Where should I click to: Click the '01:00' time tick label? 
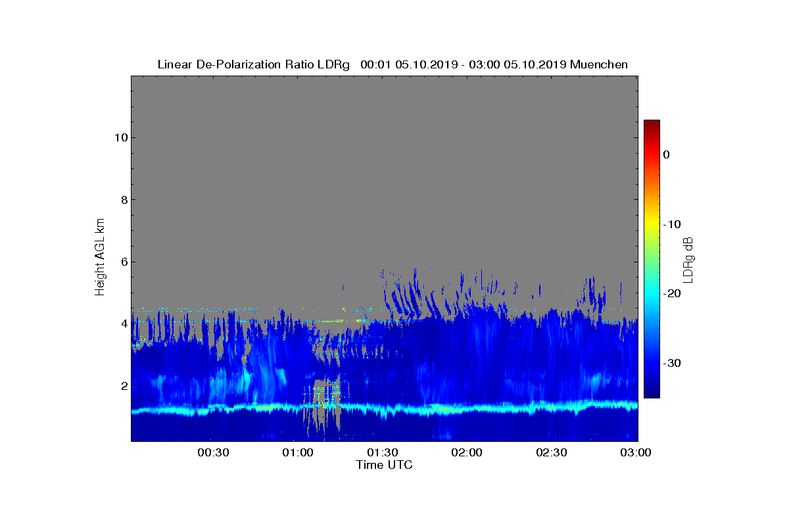pos(297,453)
